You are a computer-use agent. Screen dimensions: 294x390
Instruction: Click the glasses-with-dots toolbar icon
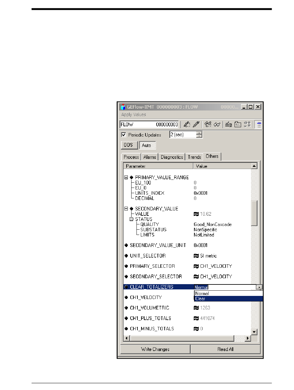point(208,124)
